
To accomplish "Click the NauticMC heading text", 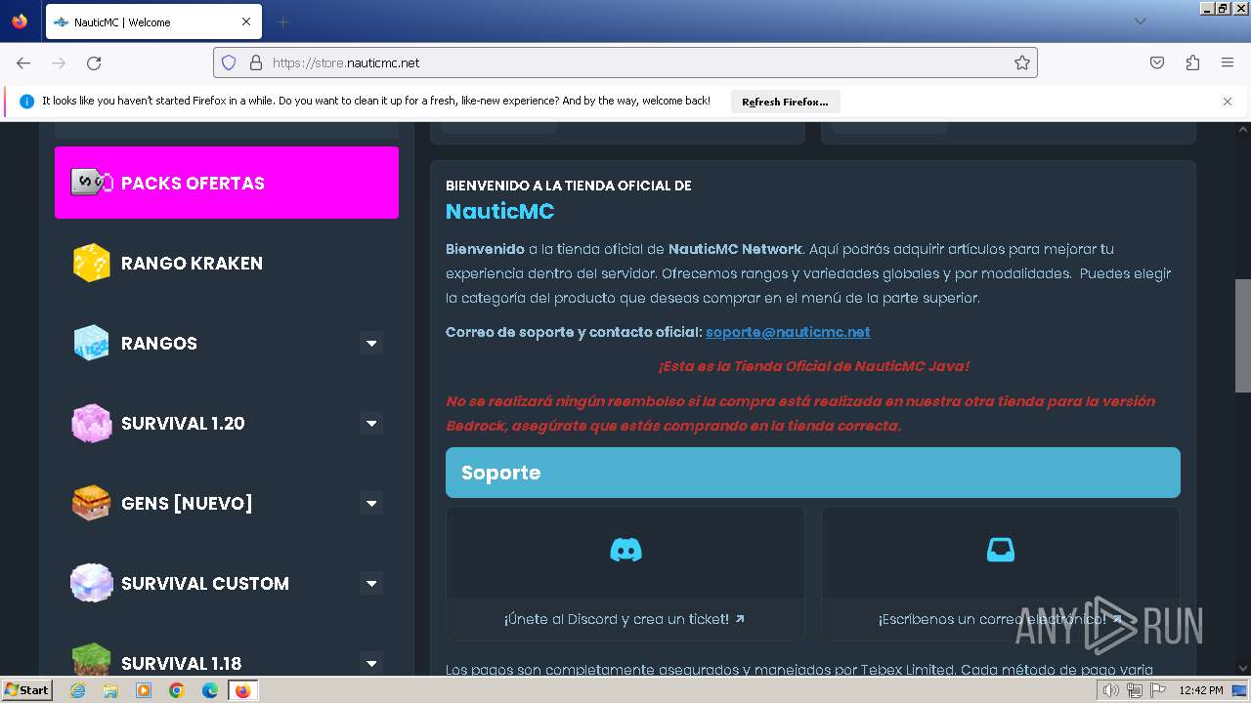I will coord(499,211).
